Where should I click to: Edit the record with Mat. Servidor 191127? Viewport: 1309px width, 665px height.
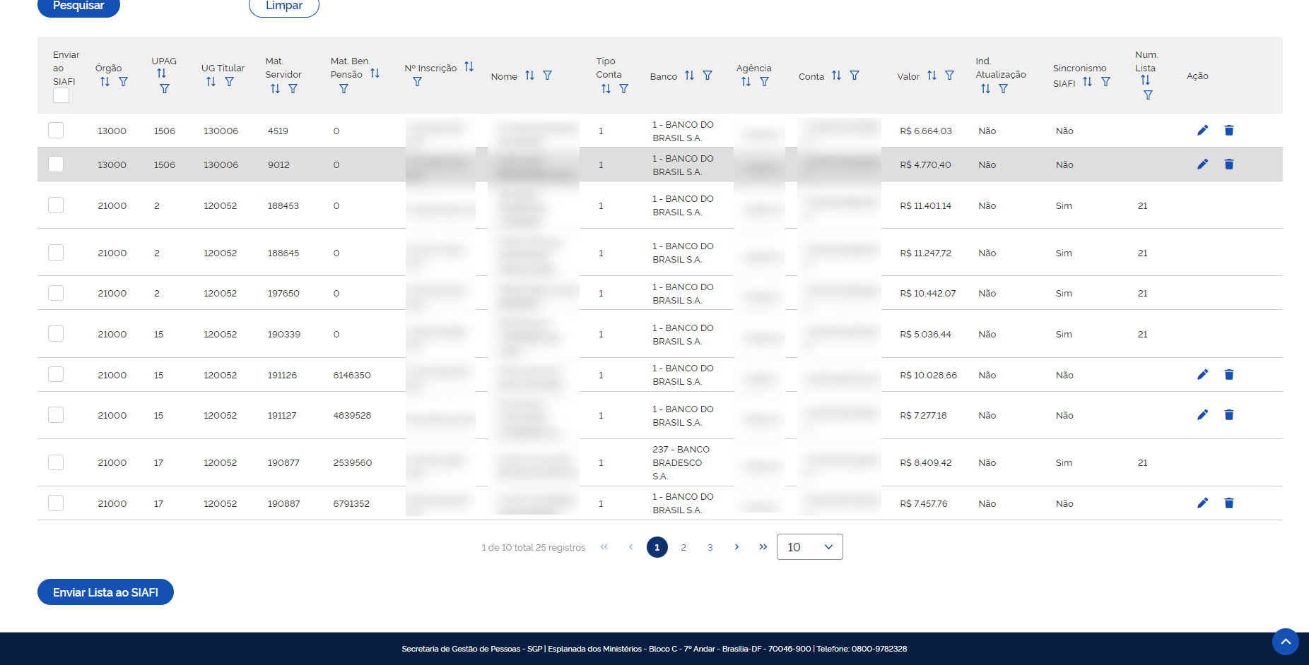[1202, 414]
